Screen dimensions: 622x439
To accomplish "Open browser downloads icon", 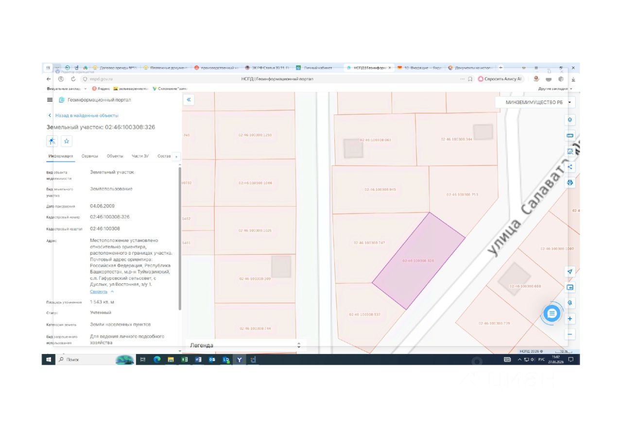I will click(x=573, y=79).
